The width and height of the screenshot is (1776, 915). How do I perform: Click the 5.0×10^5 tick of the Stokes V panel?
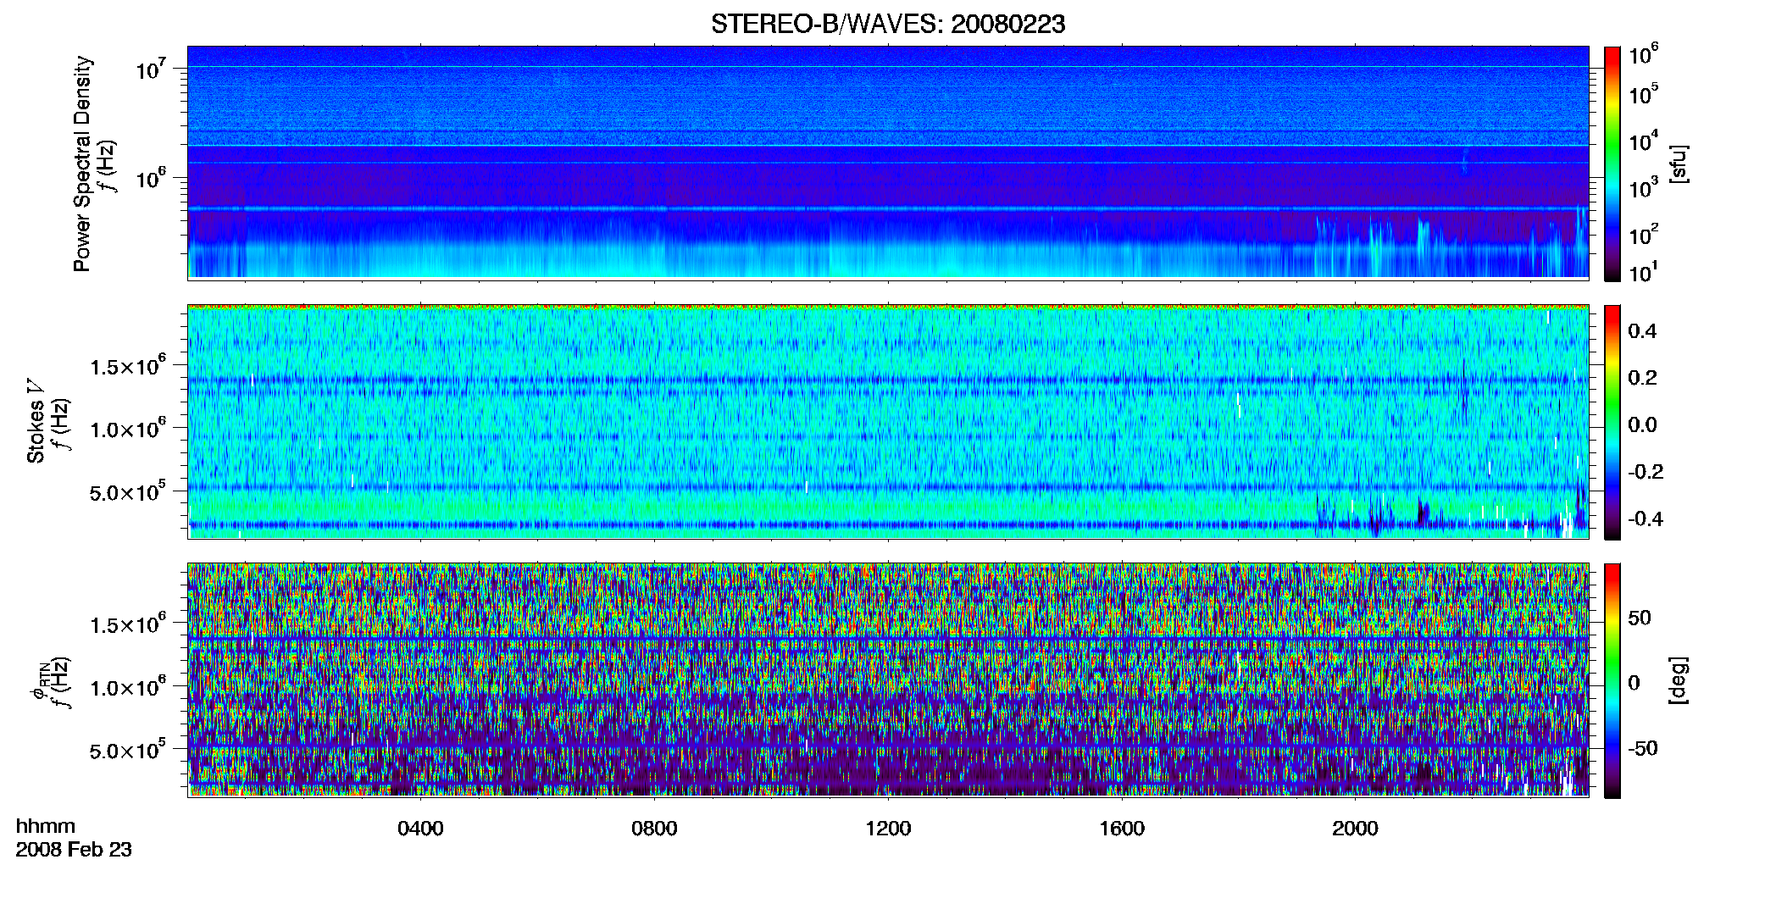pyautogui.click(x=128, y=491)
